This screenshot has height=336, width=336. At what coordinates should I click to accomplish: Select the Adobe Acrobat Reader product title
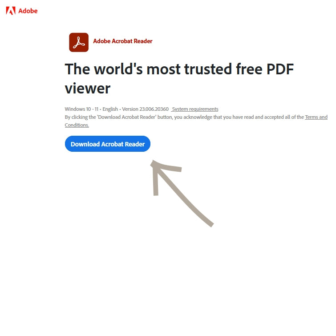[x=122, y=41]
